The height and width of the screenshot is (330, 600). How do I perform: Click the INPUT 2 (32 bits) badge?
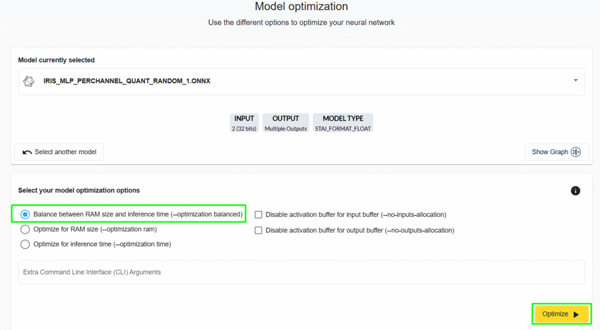pyautogui.click(x=244, y=123)
